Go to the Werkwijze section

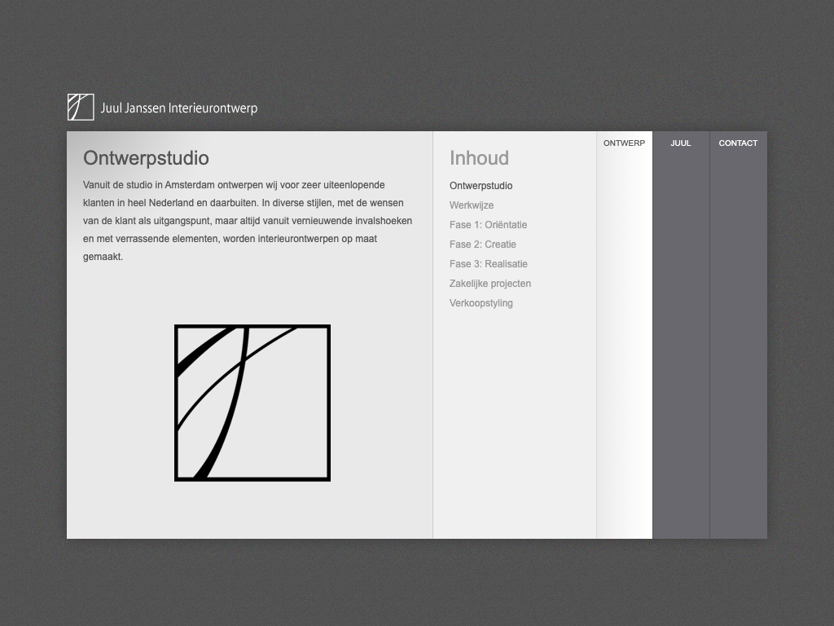[x=472, y=205]
